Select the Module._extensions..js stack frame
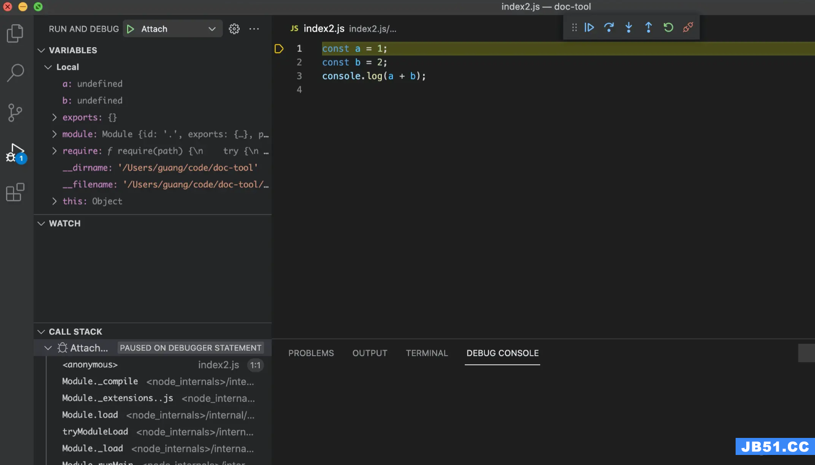The height and width of the screenshot is (465, 815). [153, 398]
